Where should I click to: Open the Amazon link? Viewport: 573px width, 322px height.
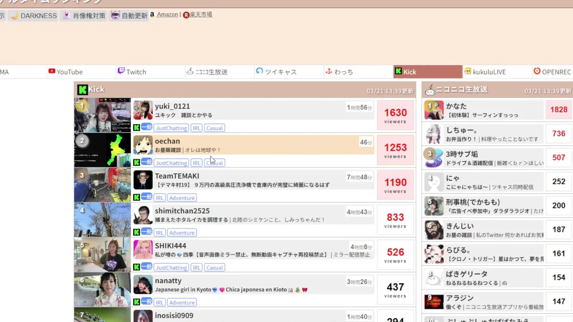pyautogui.click(x=167, y=14)
